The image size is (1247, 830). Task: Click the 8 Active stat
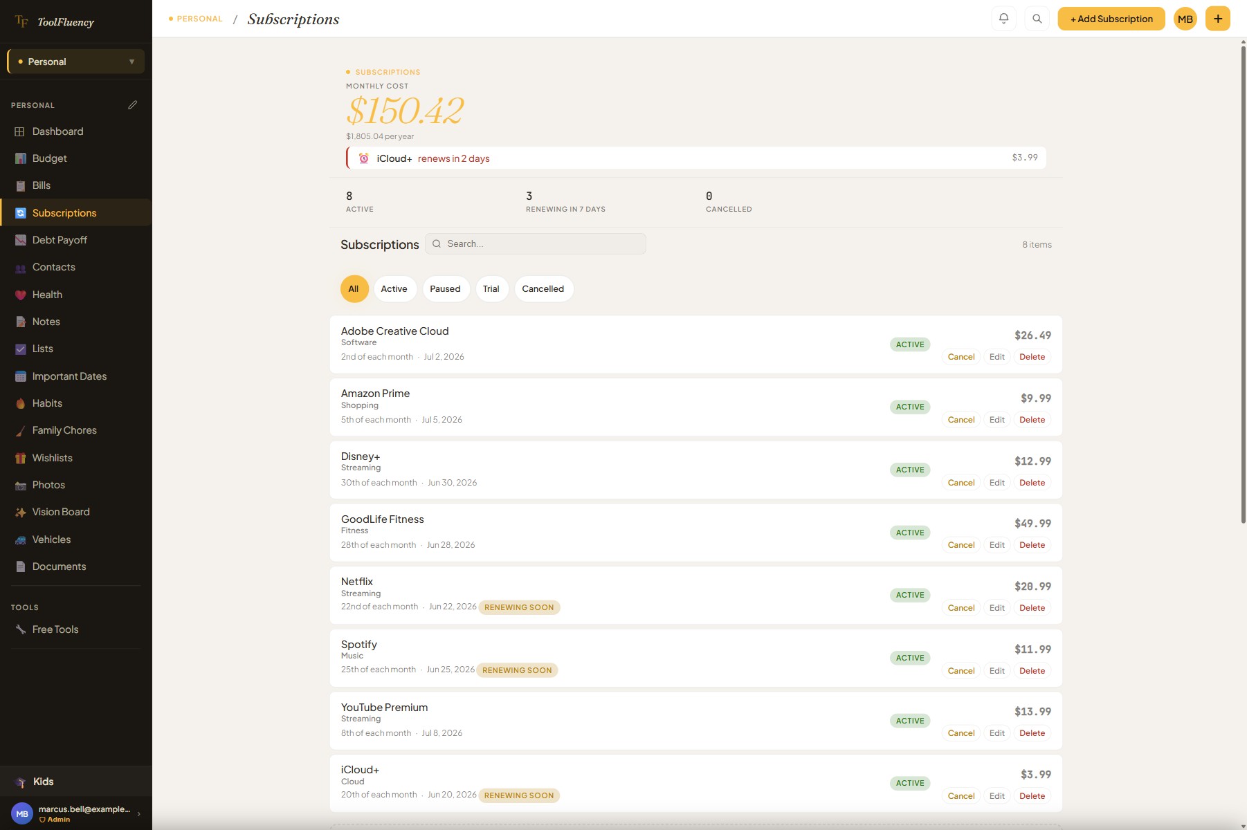[x=360, y=202]
